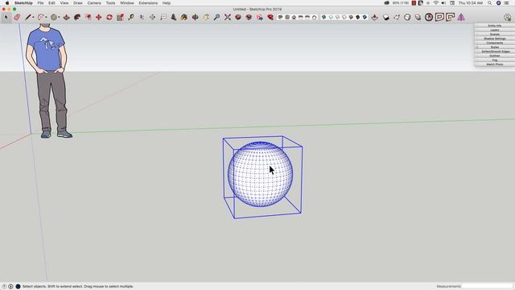This screenshot has width=515, height=290.
Task: Expand the Match Photo tray
Action: [495, 64]
